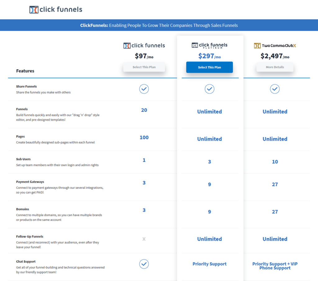Click the Features heading

25,71
